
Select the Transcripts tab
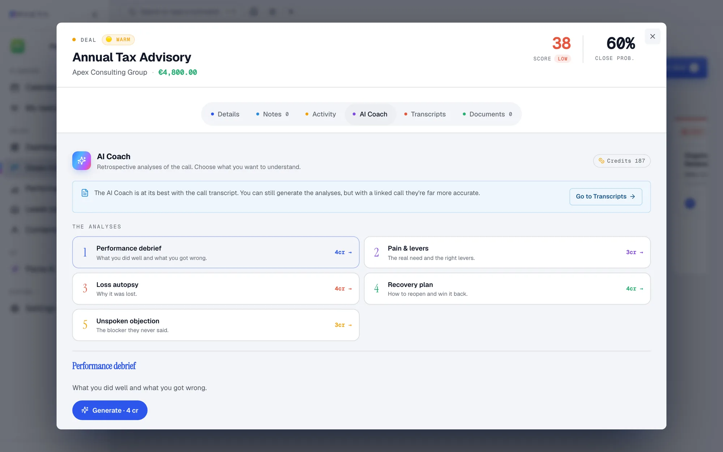pyautogui.click(x=425, y=114)
